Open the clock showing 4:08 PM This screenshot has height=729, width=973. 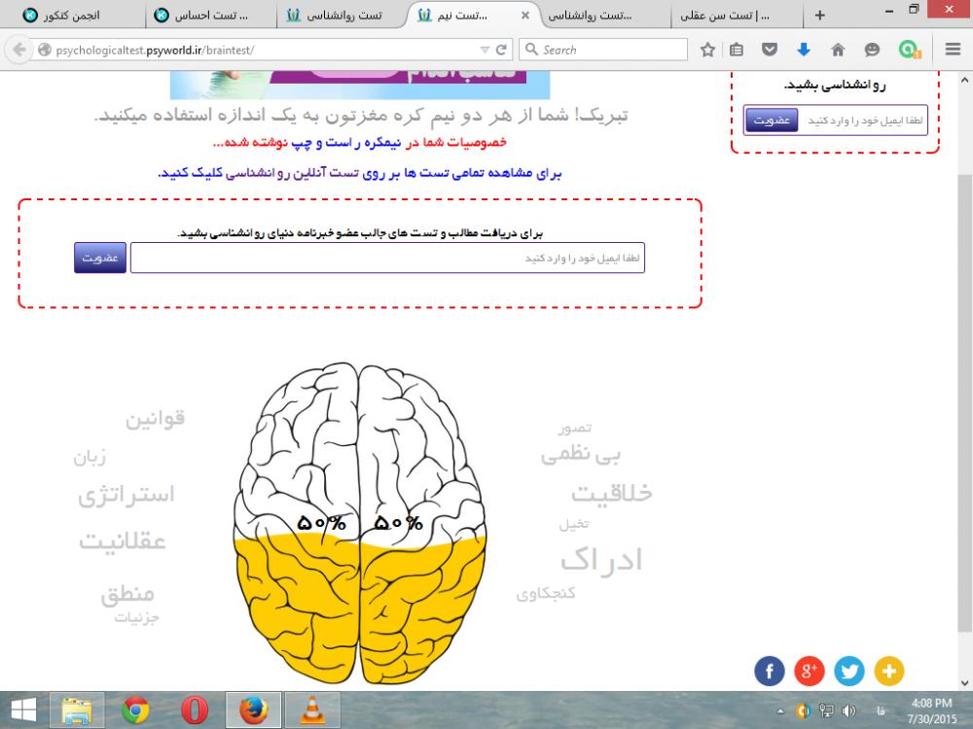931,712
